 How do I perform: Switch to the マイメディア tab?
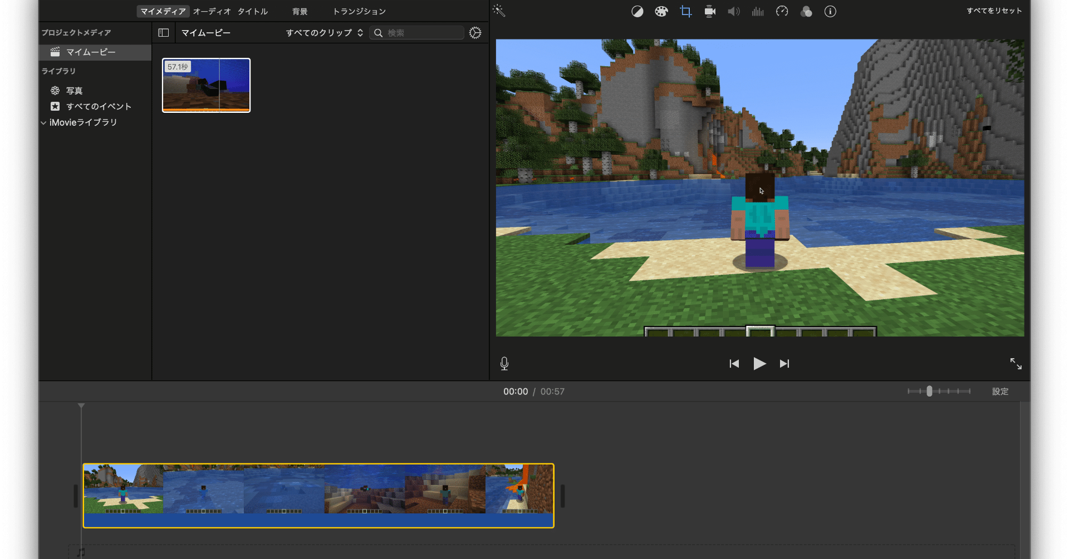[163, 11]
